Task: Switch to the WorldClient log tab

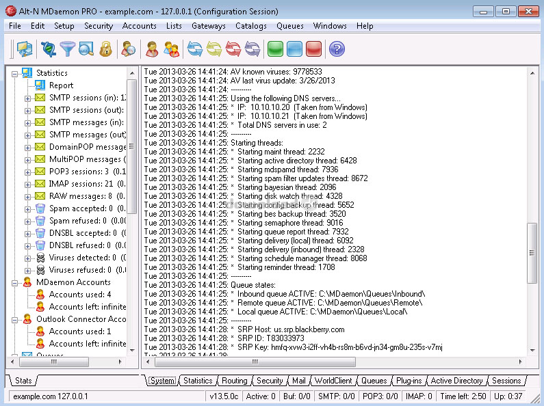Action: [x=333, y=380]
